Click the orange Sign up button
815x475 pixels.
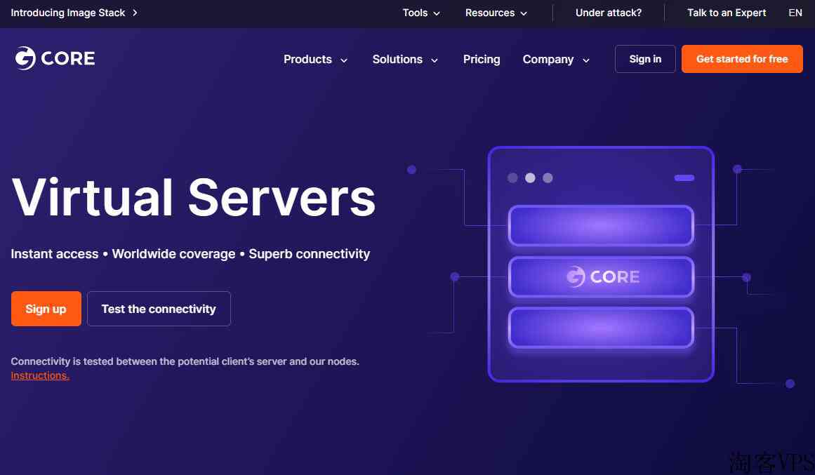point(46,309)
